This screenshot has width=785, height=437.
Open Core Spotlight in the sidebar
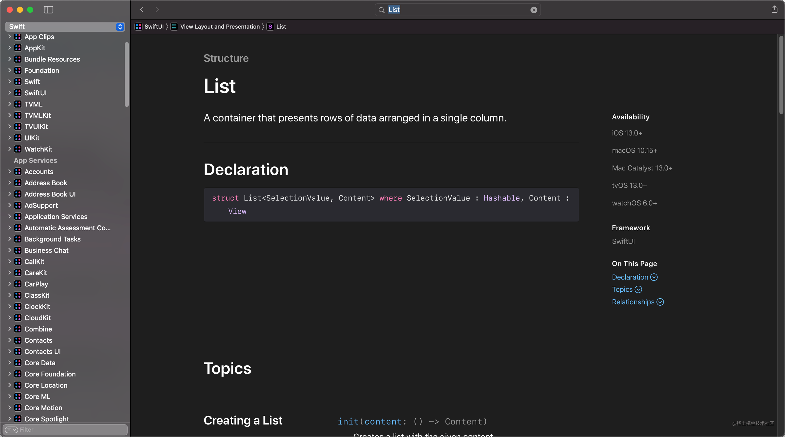[47, 419]
